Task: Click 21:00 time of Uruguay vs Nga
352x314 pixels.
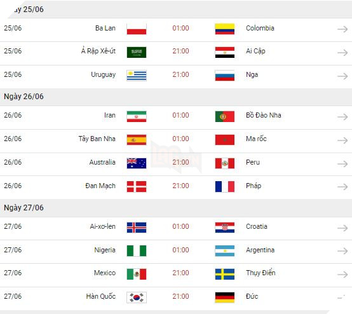Action: [x=180, y=74]
